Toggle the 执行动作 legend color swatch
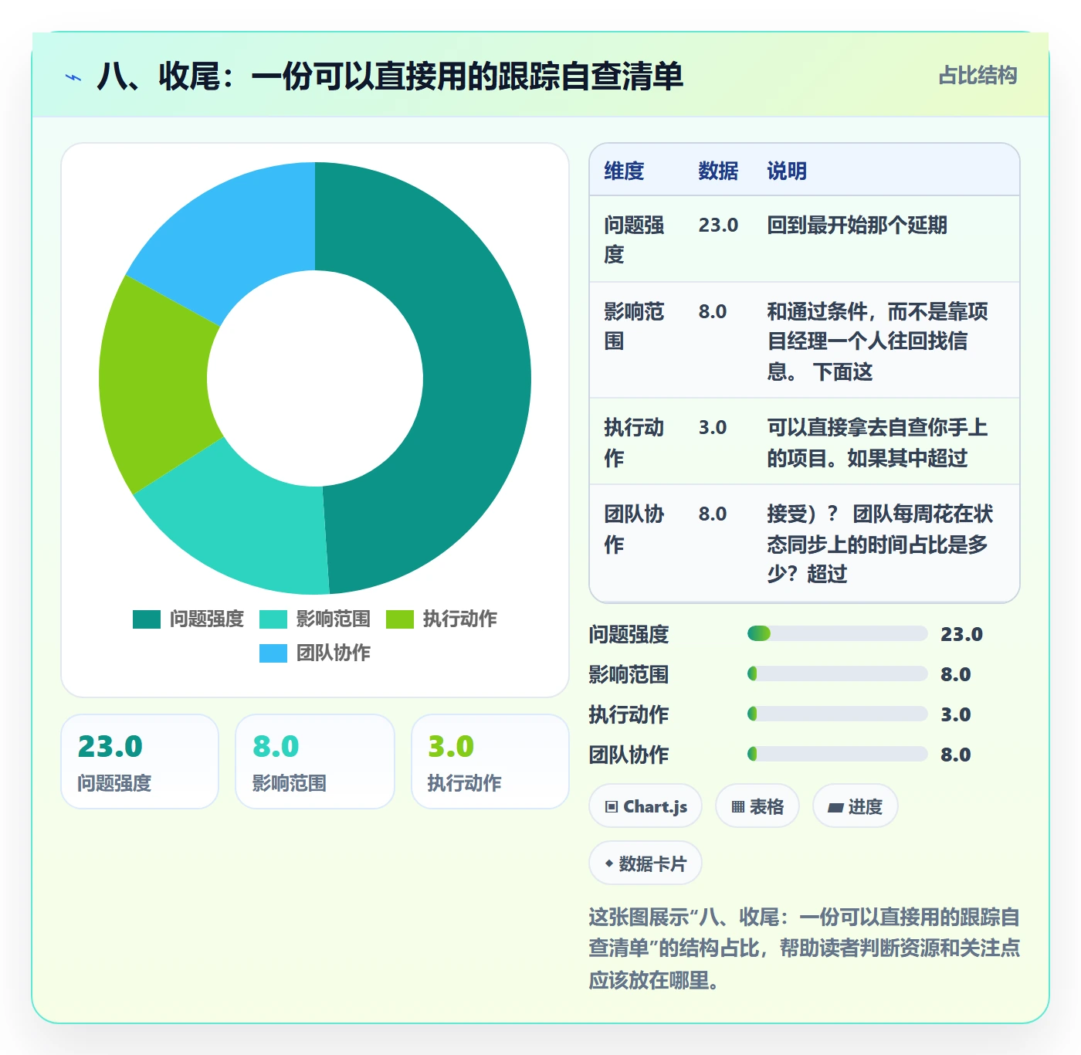Image resolution: width=1081 pixels, height=1055 pixels. click(x=400, y=619)
